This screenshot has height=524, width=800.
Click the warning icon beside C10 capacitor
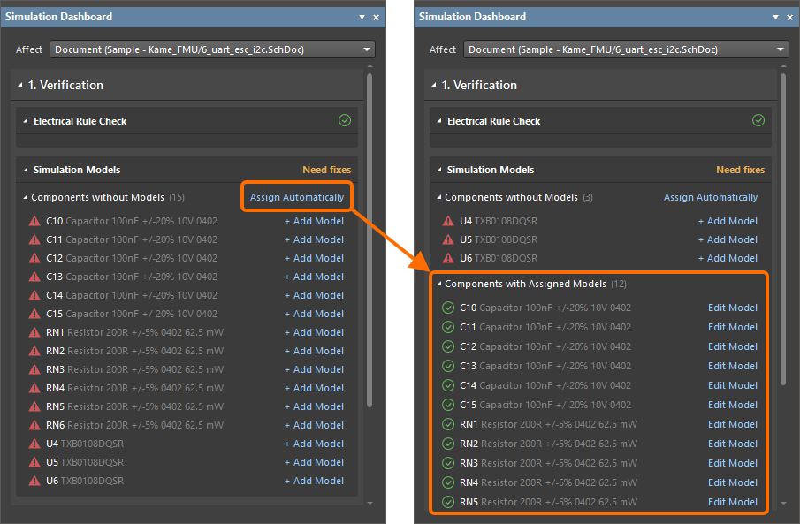pos(35,221)
